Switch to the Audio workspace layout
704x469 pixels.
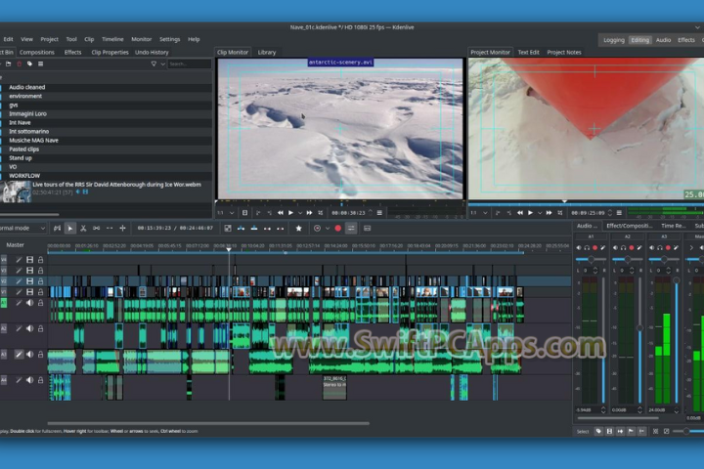coord(663,40)
